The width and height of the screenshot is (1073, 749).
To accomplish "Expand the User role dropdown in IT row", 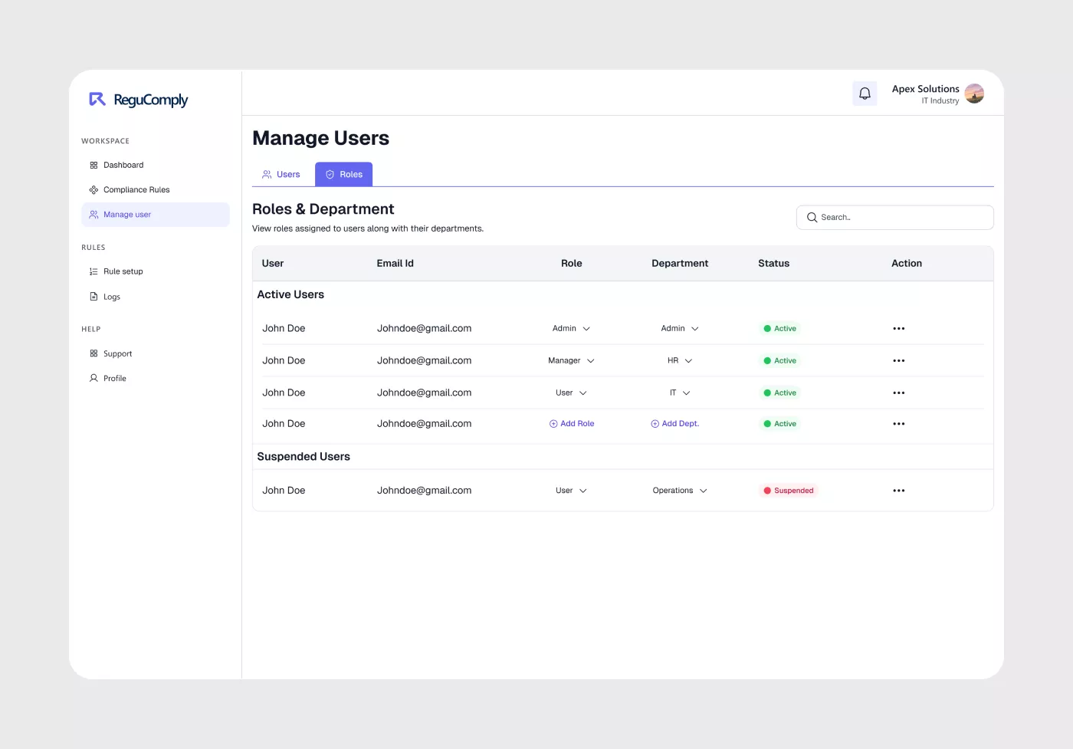I will point(571,393).
